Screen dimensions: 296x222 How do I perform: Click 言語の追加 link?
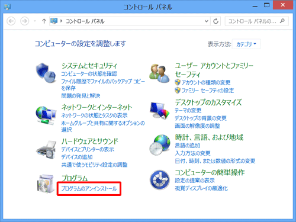[x=188, y=146]
